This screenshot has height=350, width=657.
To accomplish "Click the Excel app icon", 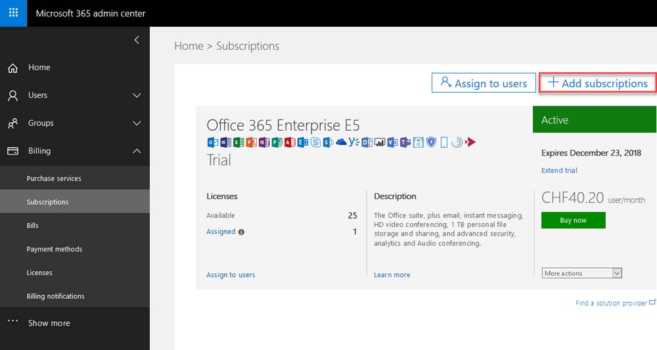I will [238, 142].
